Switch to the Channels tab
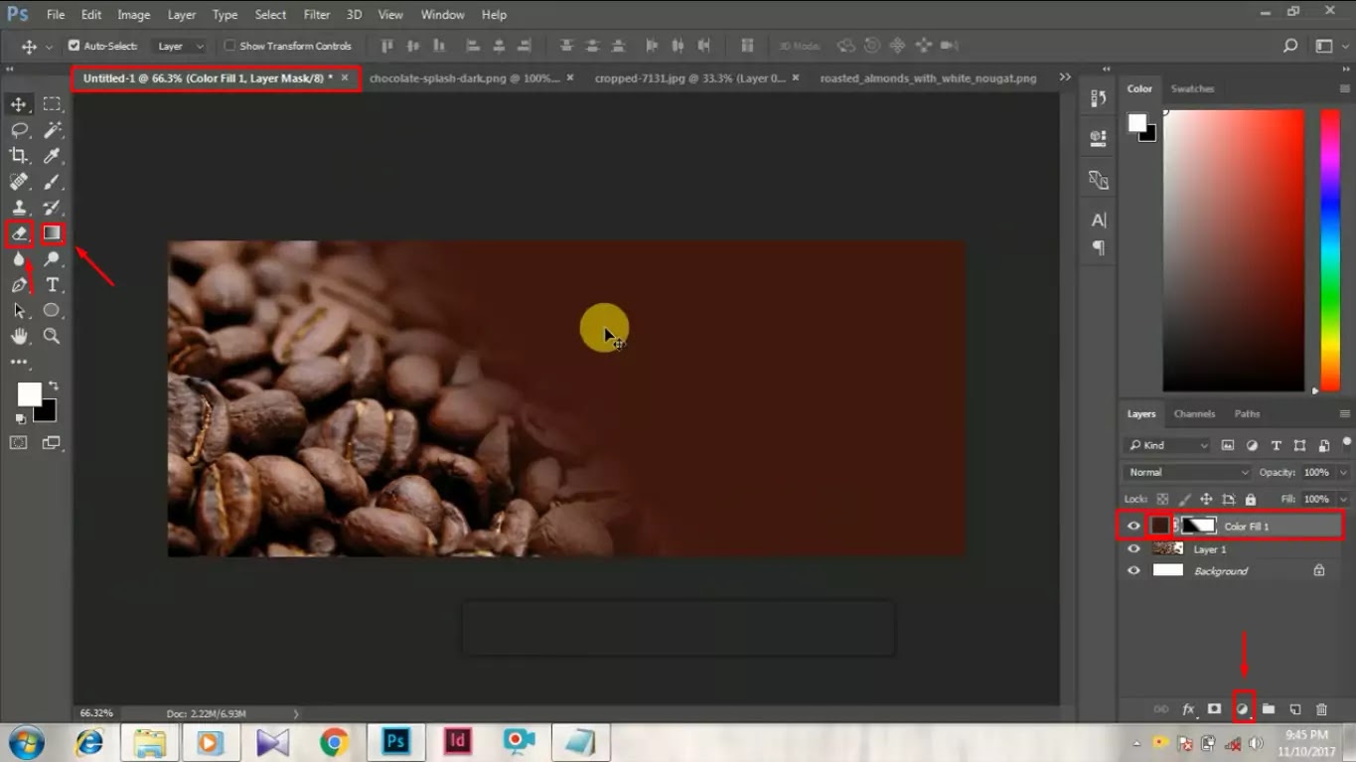The width and height of the screenshot is (1356, 762). pos(1194,413)
